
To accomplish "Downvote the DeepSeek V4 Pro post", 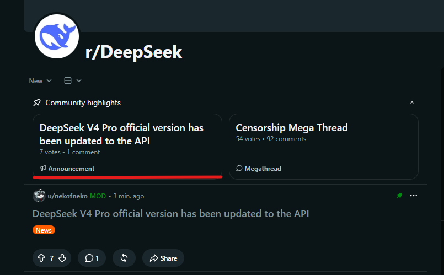I will pyautogui.click(x=62, y=258).
